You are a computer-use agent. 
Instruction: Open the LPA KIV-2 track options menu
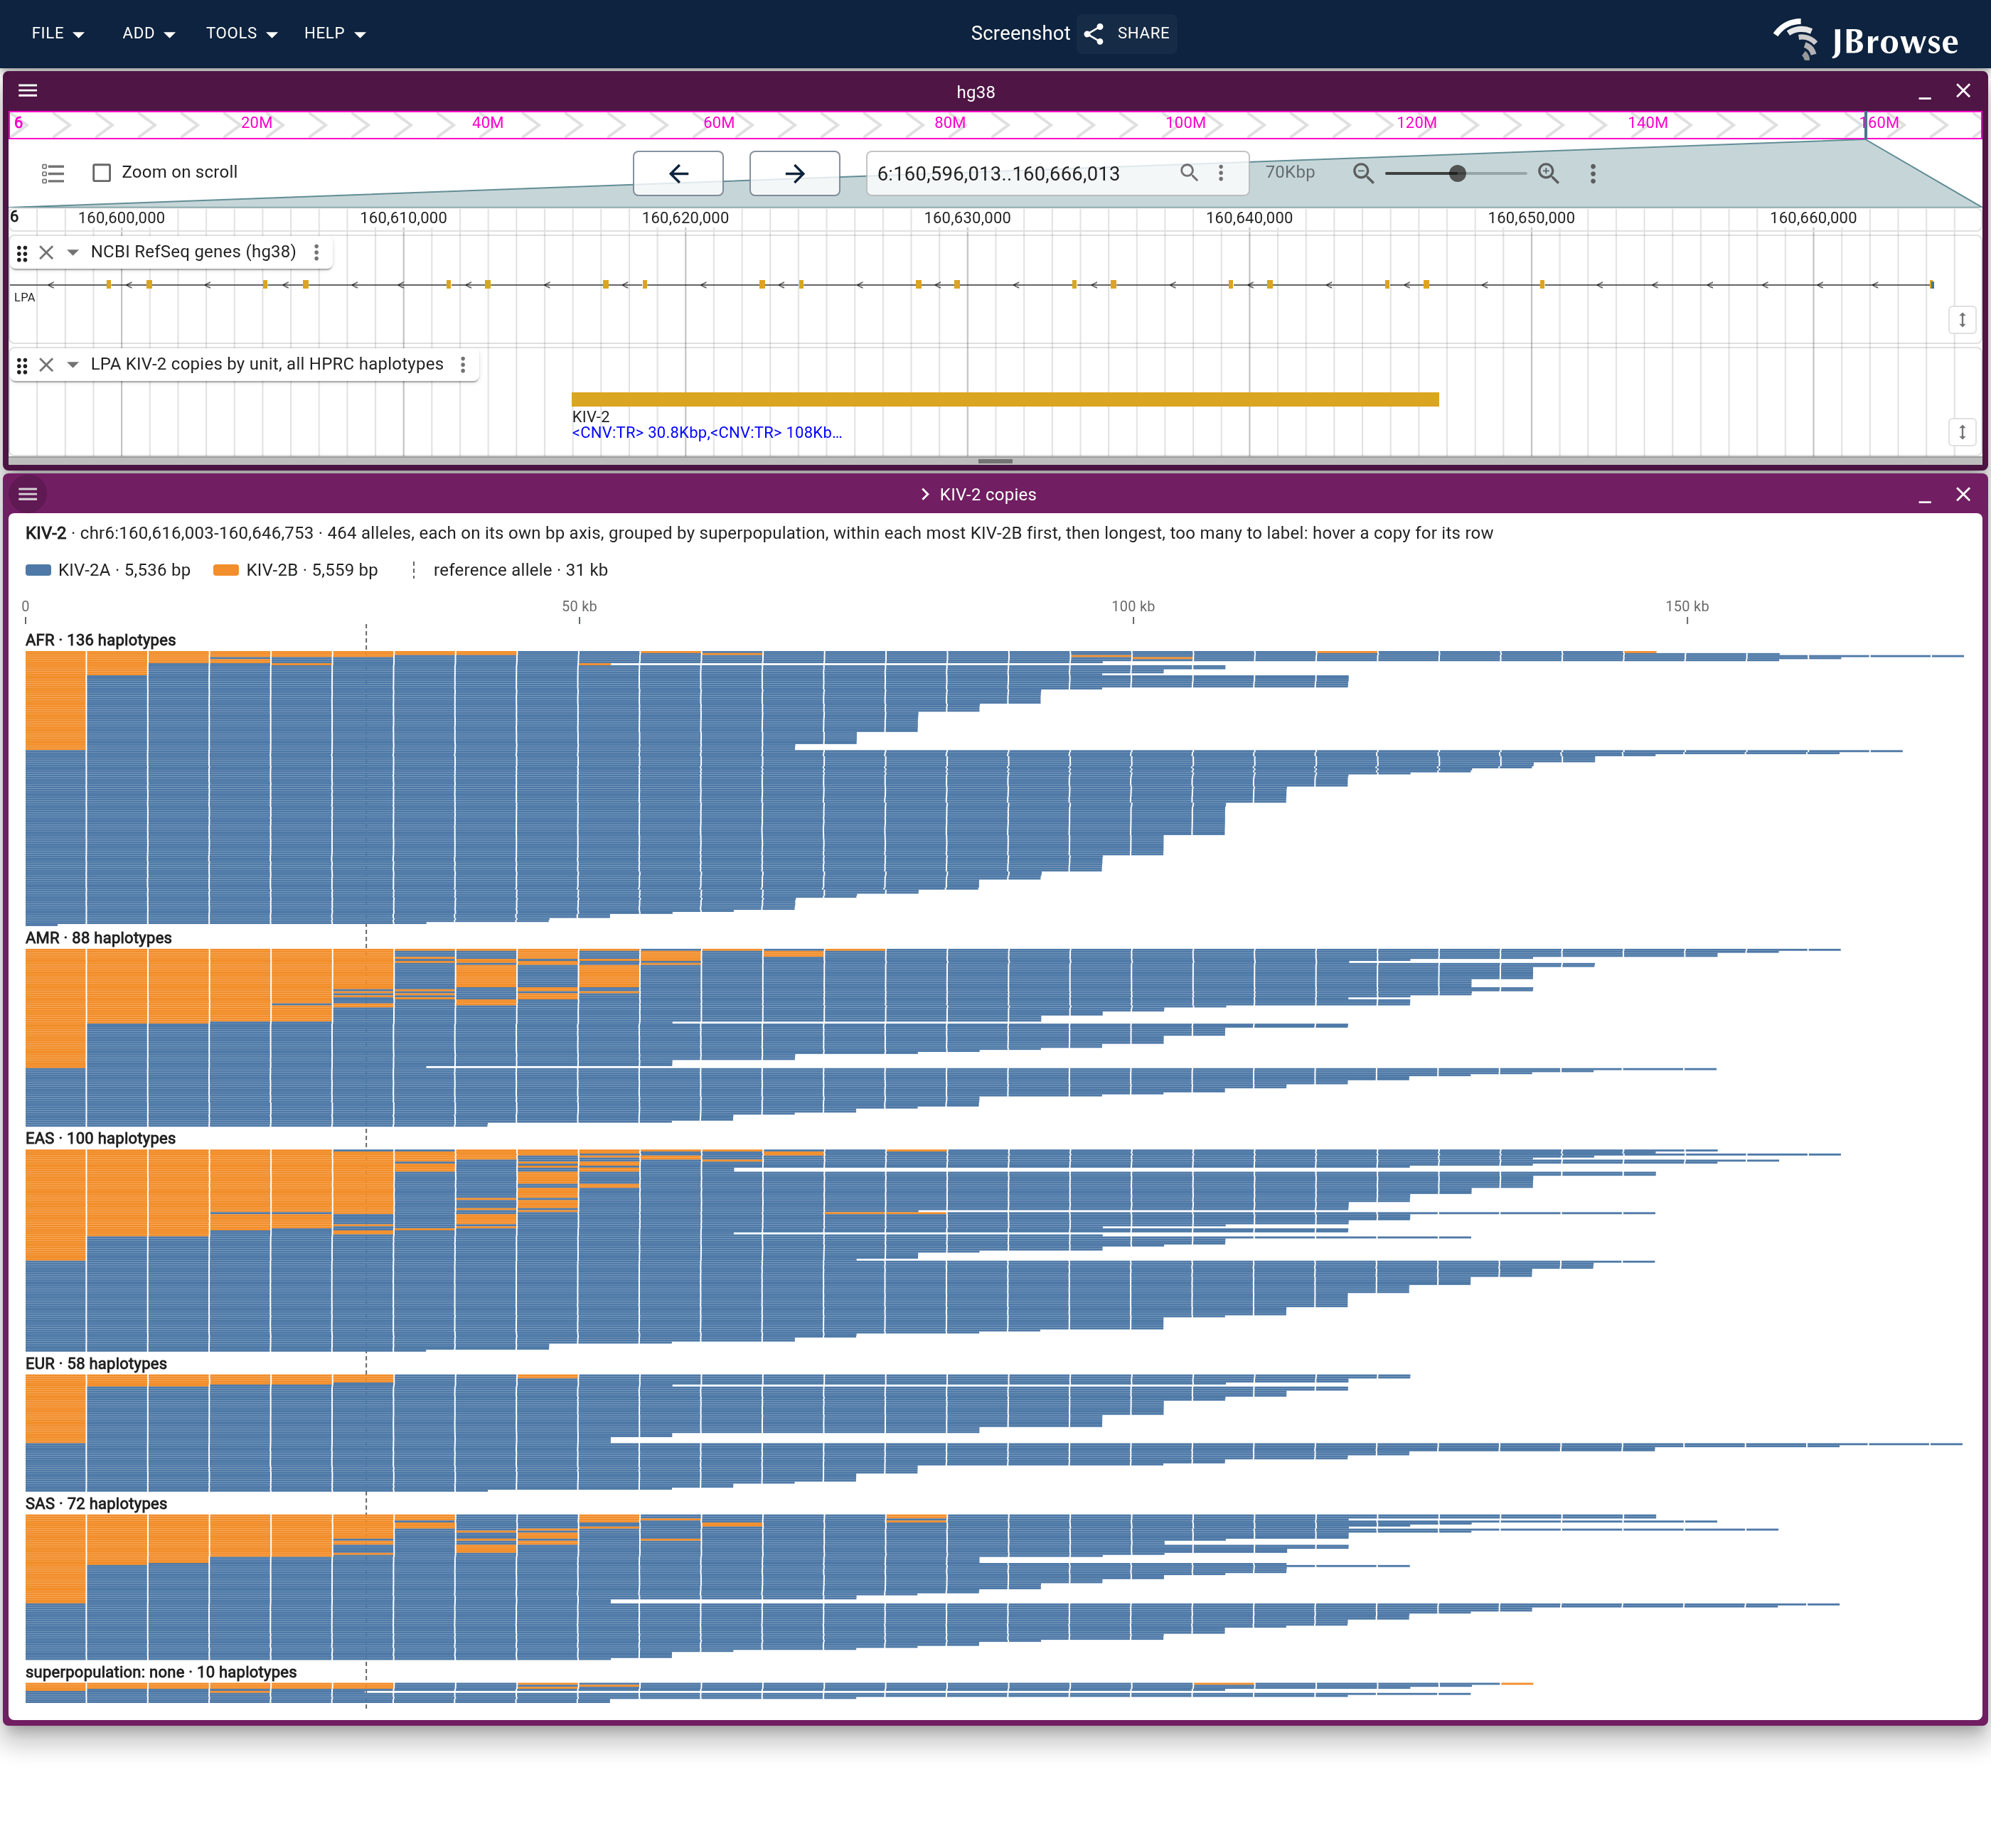click(463, 364)
